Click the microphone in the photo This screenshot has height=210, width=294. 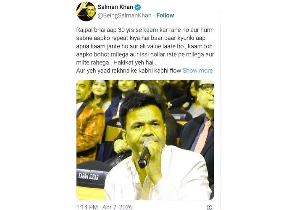[x=144, y=154]
